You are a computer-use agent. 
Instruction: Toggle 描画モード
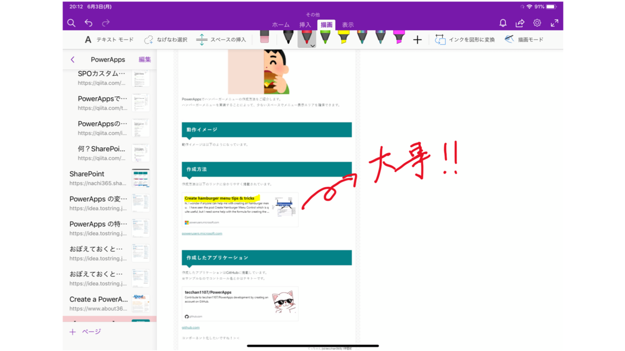click(x=523, y=40)
